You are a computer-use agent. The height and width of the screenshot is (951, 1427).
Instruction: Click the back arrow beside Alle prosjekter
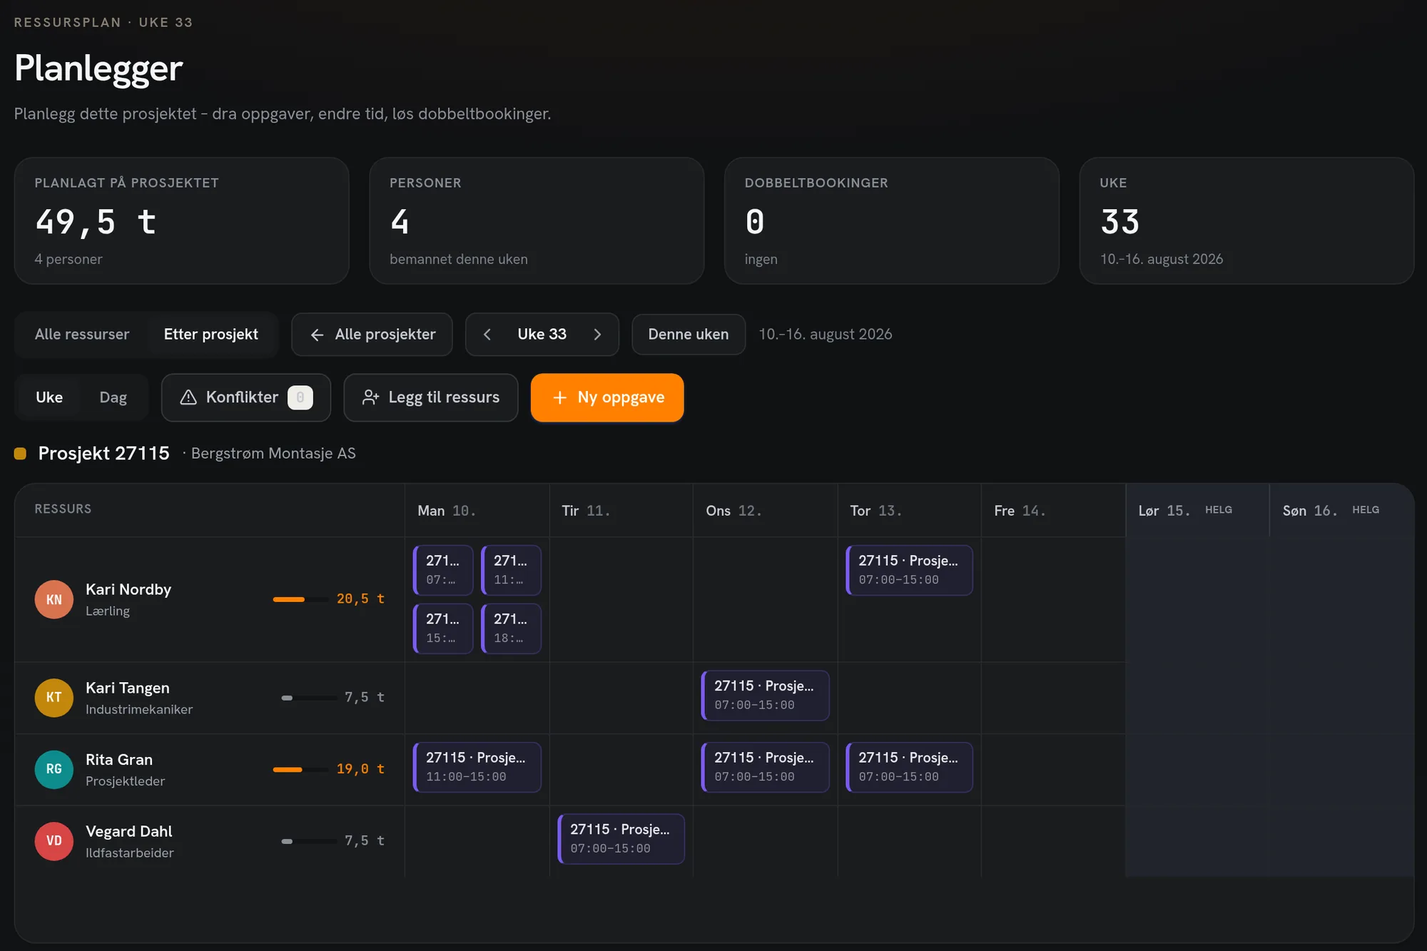318,335
